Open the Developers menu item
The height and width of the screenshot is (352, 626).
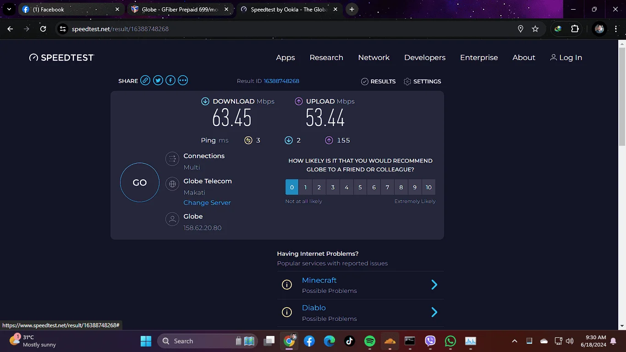point(425,57)
